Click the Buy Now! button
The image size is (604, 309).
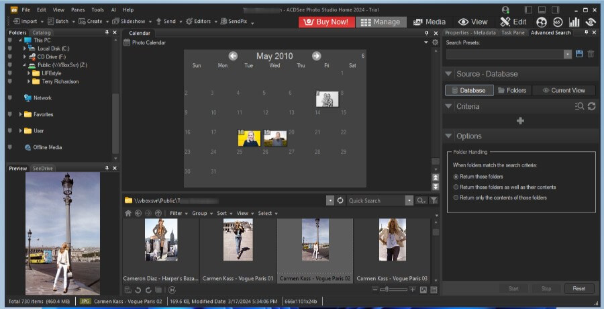pyautogui.click(x=326, y=21)
